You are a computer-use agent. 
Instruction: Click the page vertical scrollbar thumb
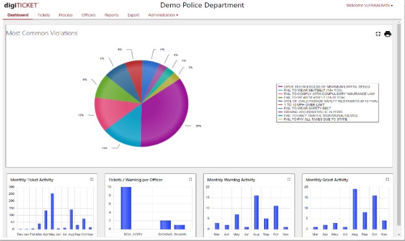[x=399, y=124]
